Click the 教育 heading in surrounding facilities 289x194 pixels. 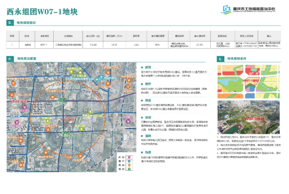tap(148, 68)
